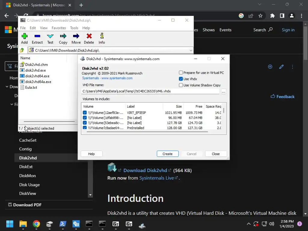Bookmark this page with the star icon
Screen dimensions: 308x231
click(x=260, y=16)
